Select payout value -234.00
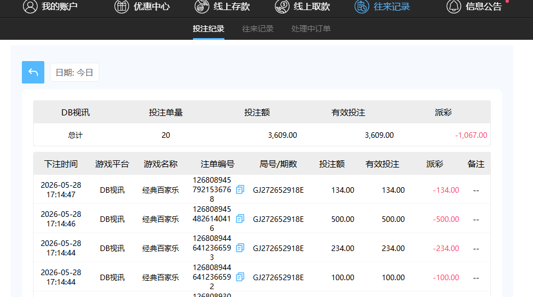 click(x=446, y=248)
